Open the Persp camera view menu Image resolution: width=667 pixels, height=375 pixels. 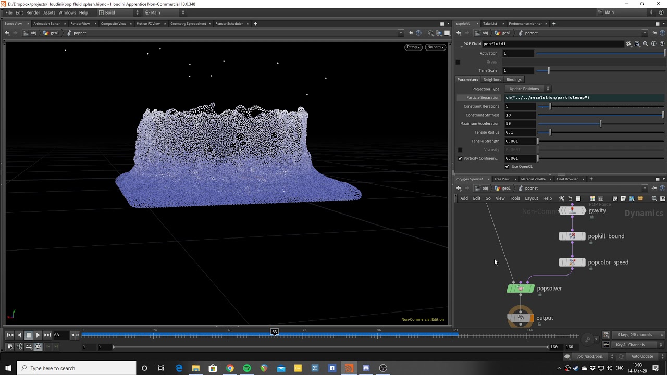coord(413,47)
